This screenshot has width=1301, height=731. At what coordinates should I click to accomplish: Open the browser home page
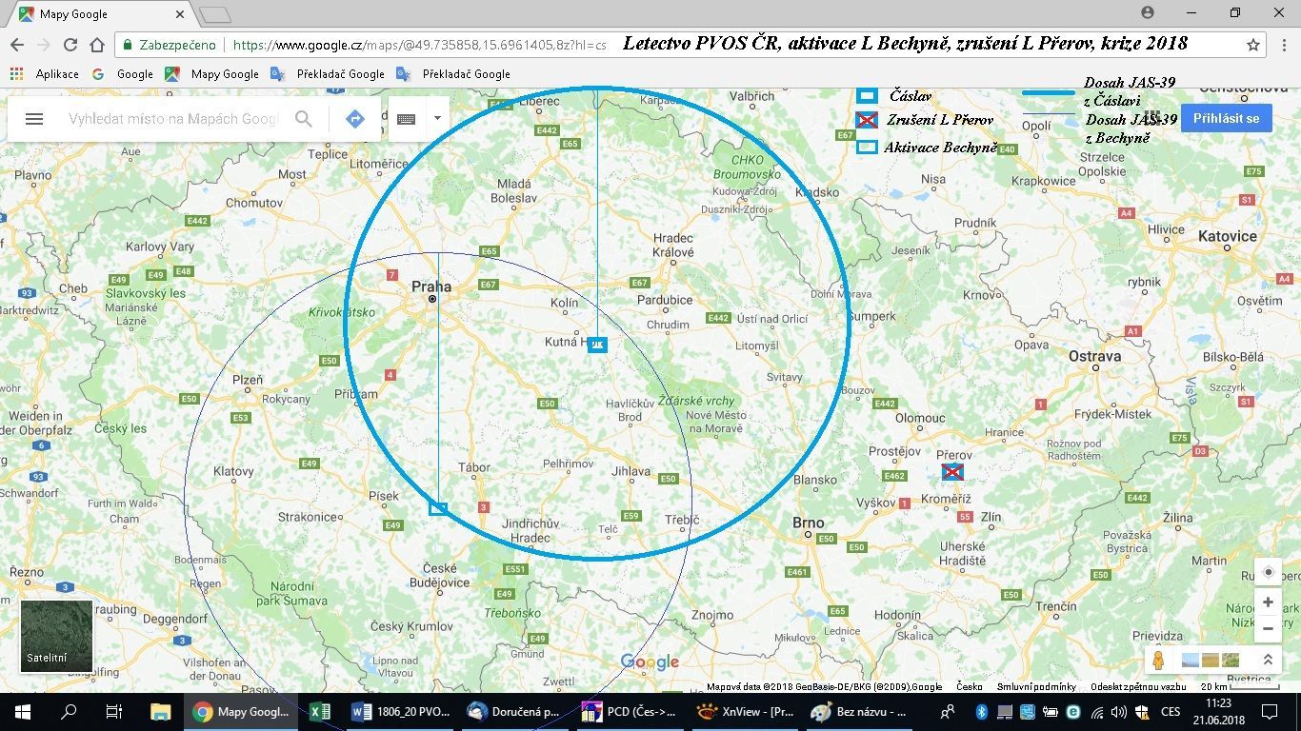tap(97, 45)
